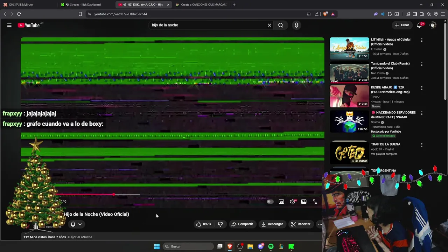
Task: Play the Apaga el Celular thumbnail
Action: [349, 48]
